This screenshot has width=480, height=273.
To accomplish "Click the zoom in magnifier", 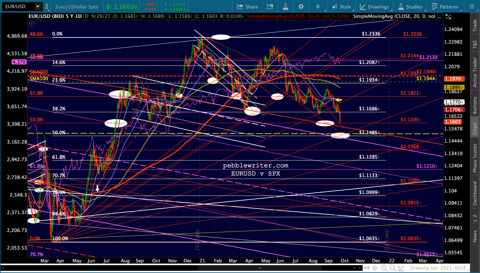I will pos(384,268).
